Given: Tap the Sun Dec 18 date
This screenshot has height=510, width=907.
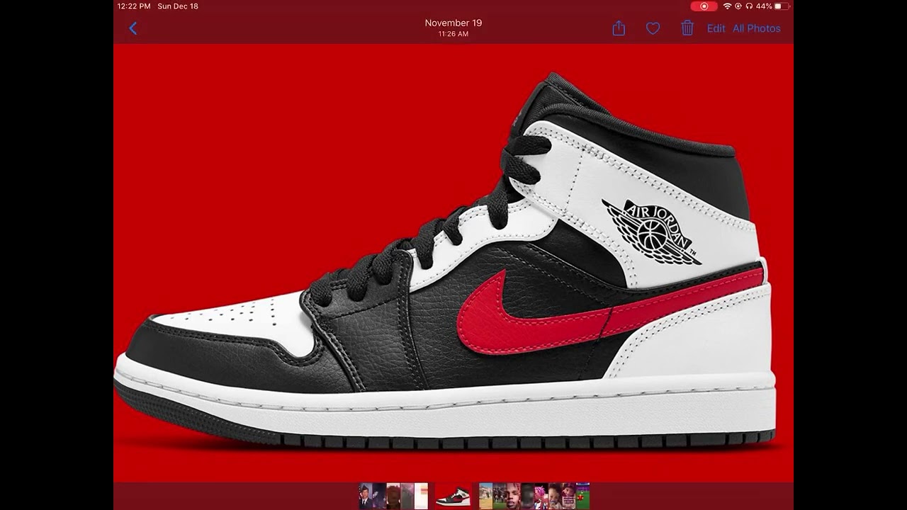Looking at the screenshot, I should (x=178, y=6).
